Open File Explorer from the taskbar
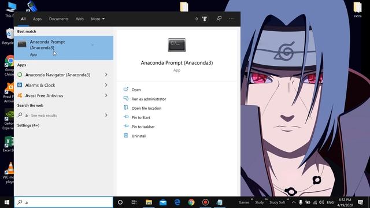 (149, 202)
